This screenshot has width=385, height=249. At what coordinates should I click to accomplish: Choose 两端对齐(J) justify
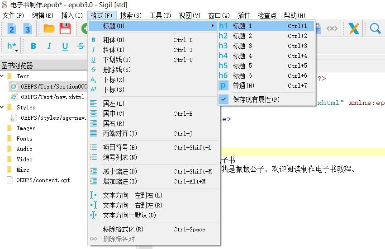pyautogui.click(x=154, y=133)
